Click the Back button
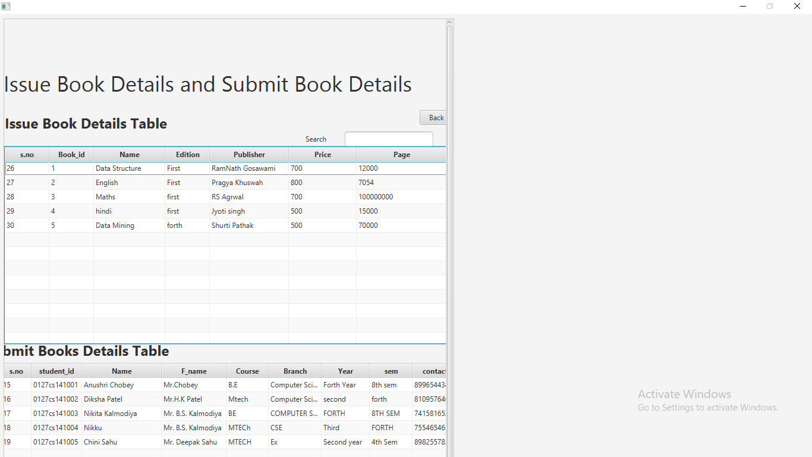Screen dimensions: 812x457 click(433, 117)
